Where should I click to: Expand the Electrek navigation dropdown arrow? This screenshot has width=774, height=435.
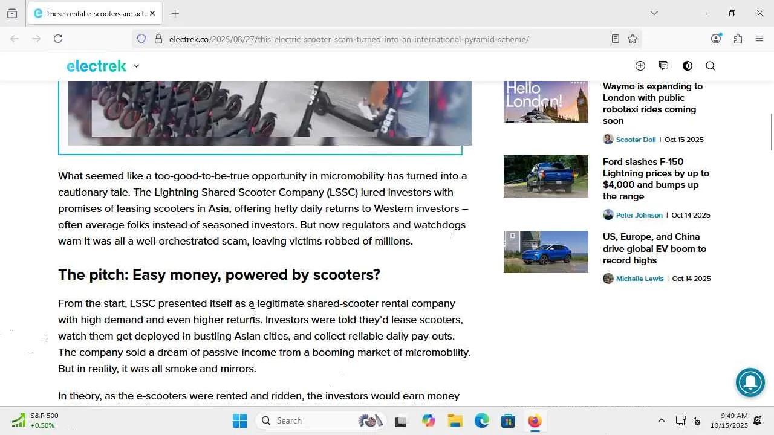tap(137, 66)
